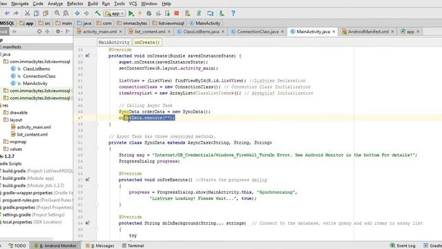Open the Analyze menu

(55, 3)
